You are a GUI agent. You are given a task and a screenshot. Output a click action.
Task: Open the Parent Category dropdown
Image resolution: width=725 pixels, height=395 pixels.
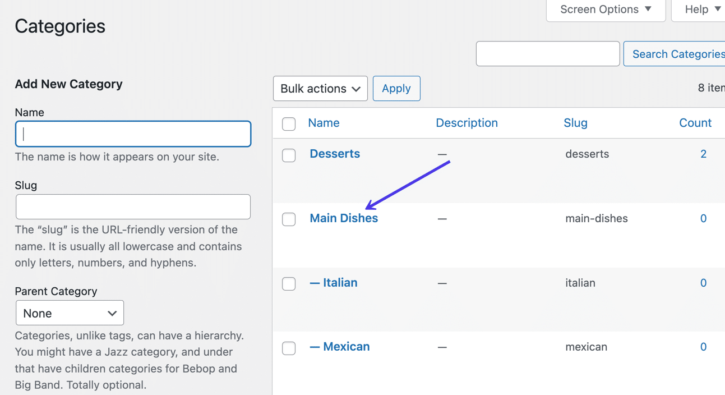(69, 313)
